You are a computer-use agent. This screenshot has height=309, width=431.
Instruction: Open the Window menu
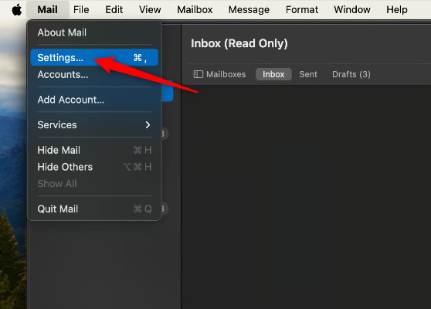352,10
